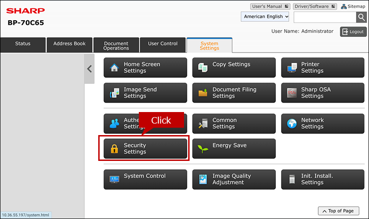Viewport: 369px width, 219px height.
Task: Open the Document Operations tab
Action: pyautogui.click(x=116, y=45)
